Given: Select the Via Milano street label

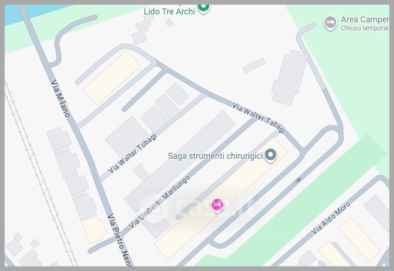Looking at the screenshot, I should coord(61,99).
